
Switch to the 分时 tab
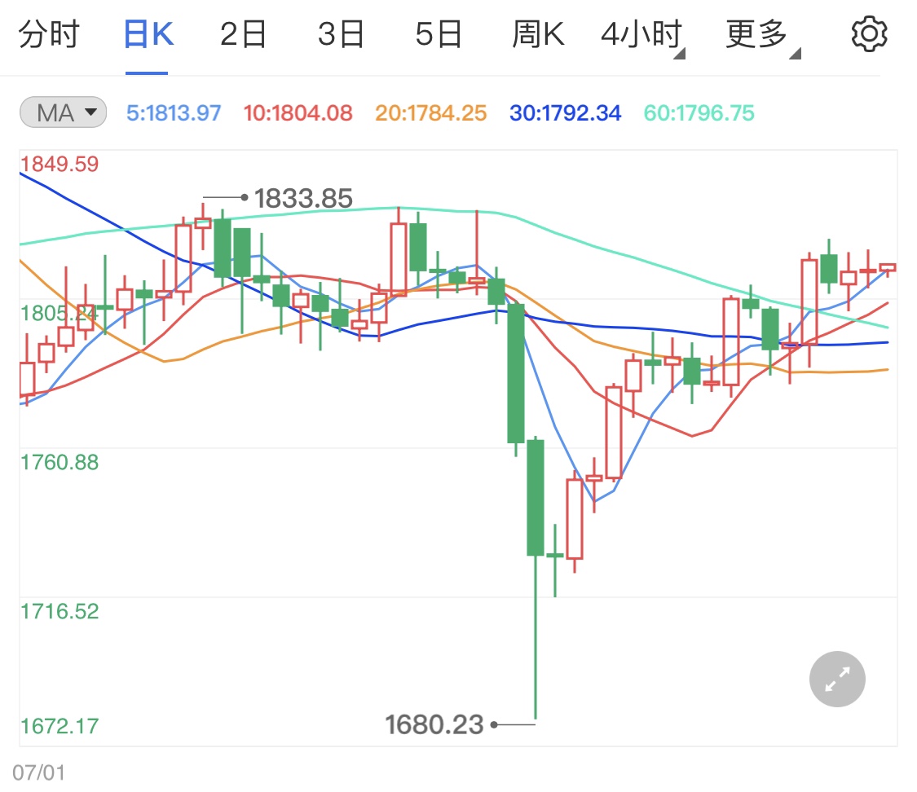coord(49,34)
